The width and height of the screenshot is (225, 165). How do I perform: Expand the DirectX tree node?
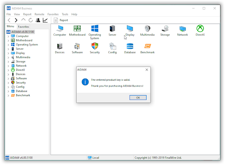pyautogui.click(x=8, y=70)
